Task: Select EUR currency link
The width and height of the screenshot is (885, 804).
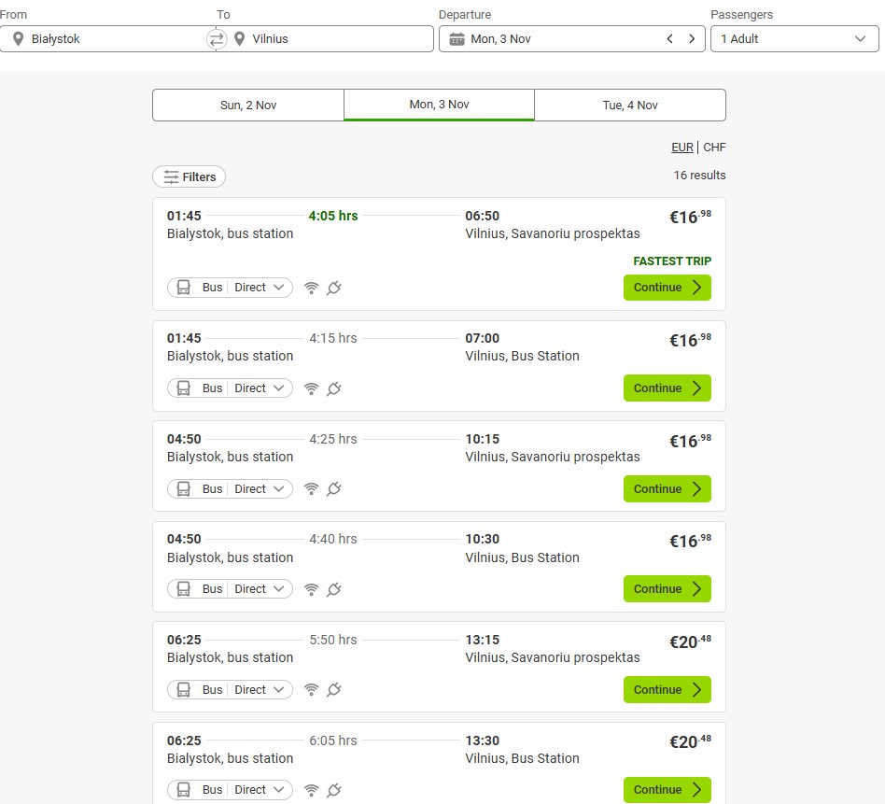Action: pos(681,148)
